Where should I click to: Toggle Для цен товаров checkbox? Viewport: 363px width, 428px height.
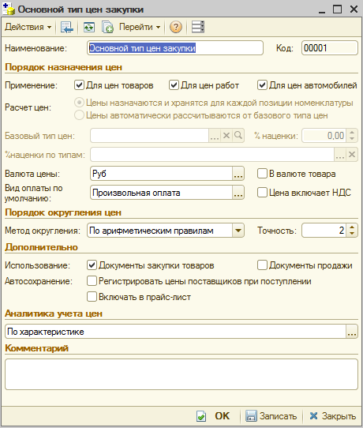79,85
